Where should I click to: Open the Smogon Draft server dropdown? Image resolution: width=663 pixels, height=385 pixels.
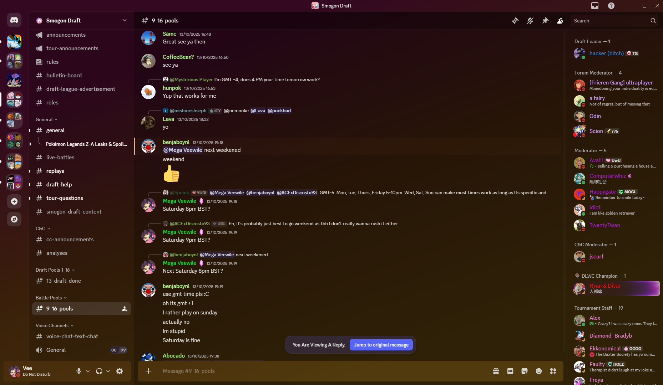(x=81, y=20)
